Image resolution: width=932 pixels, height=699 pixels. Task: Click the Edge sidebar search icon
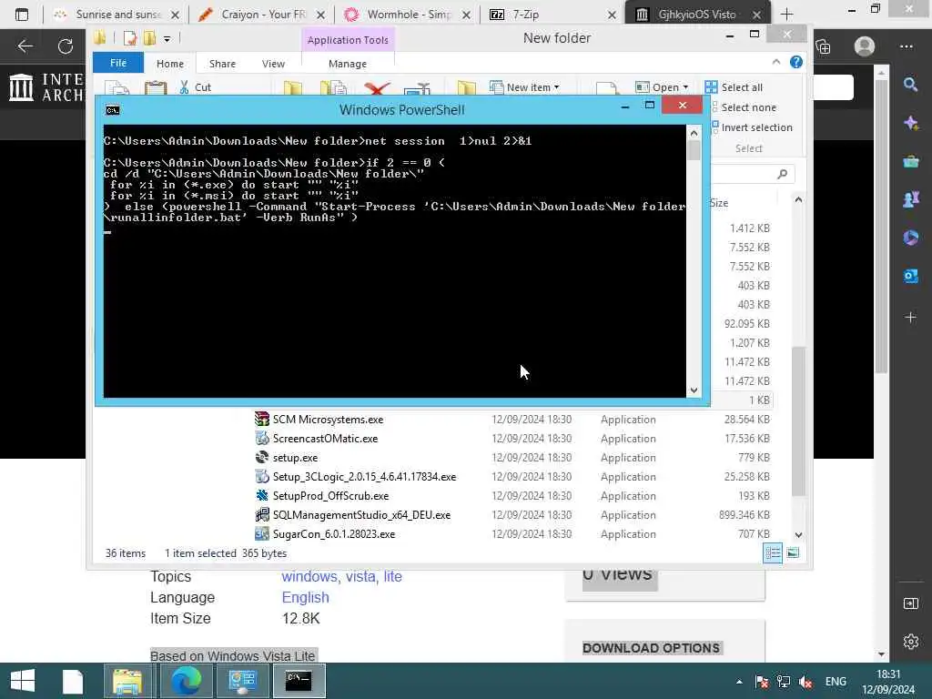point(910,85)
